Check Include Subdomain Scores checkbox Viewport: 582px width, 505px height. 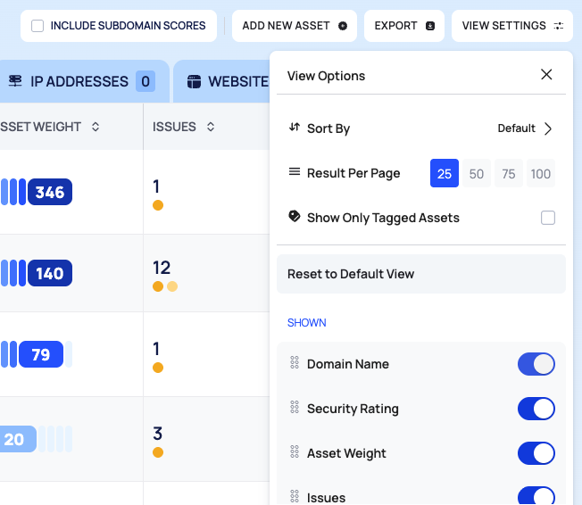pos(37,26)
